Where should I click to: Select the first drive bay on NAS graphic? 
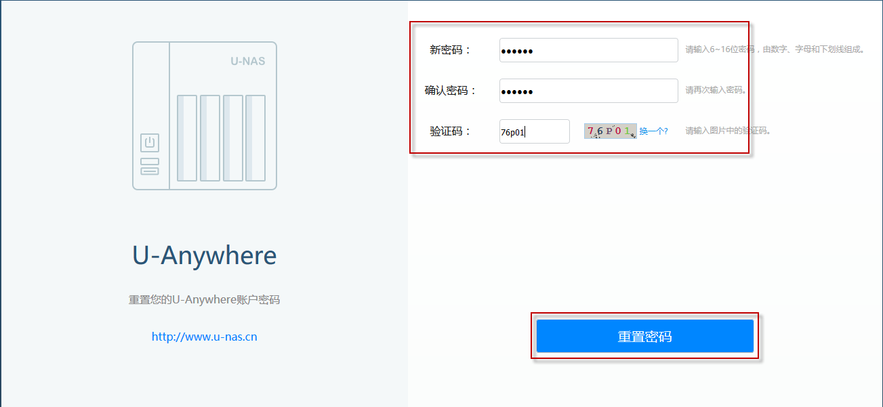coord(187,138)
